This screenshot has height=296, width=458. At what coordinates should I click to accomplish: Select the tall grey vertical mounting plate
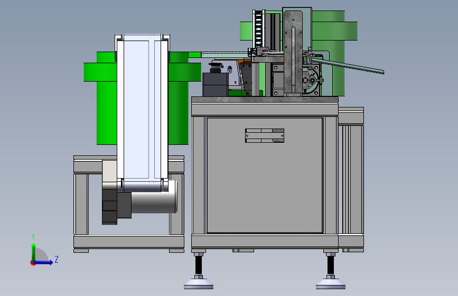tap(293, 53)
